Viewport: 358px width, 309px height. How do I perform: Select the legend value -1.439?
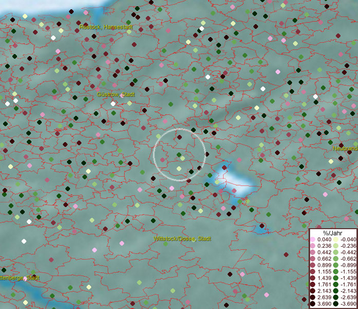pyautogui.click(x=348, y=278)
